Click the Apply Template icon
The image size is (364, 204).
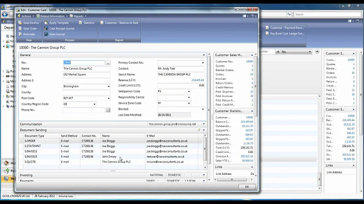pyautogui.click(x=46, y=23)
